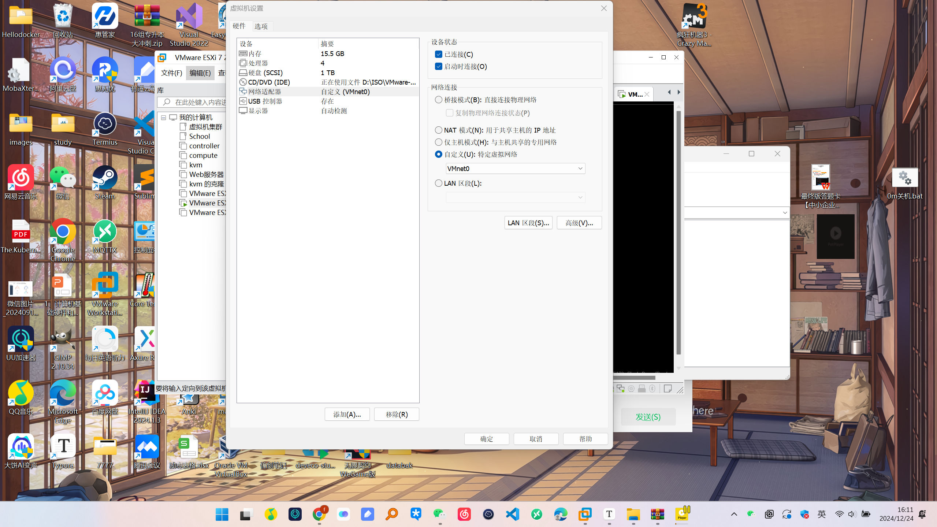Toggle the 已连接(C) checkbox
The height and width of the screenshot is (527, 937).
coord(438,54)
